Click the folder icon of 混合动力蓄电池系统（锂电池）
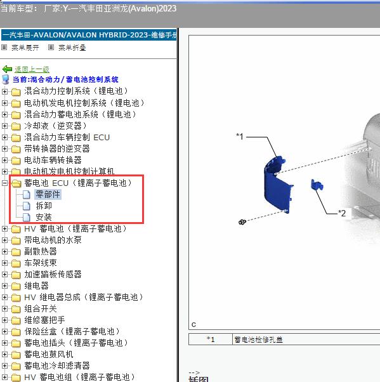This screenshot has height=382, width=380. pos(16,115)
